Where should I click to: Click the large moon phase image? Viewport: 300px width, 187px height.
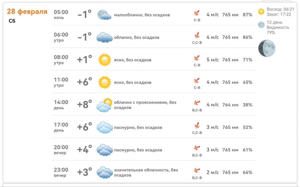[x=267, y=48]
